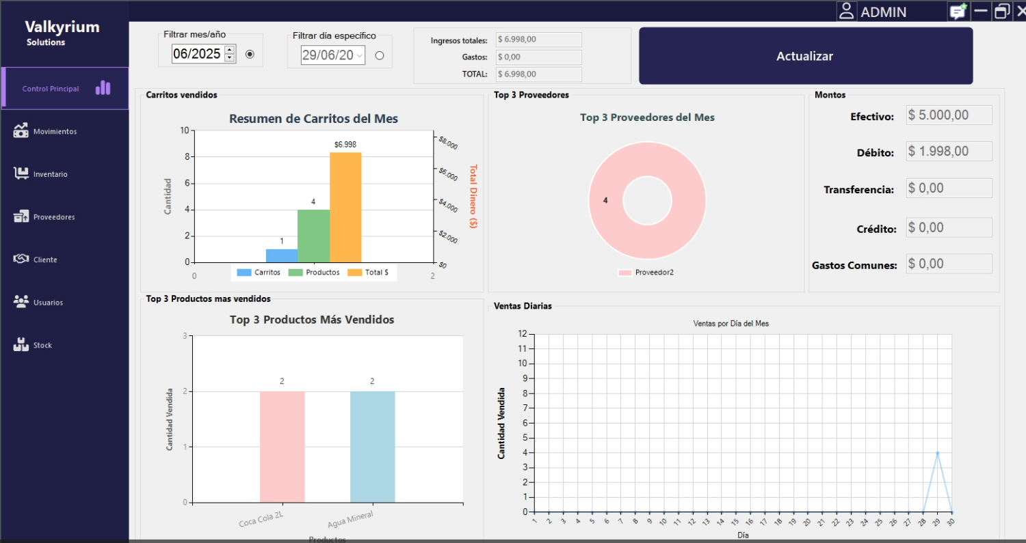Open Proveedores using its sidebar icon
1026x543 pixels.
pos(21,215)
